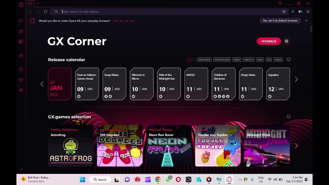This screenshot has height=185, width=329.
Task: Filter release calendar by SWITCH
Action: coord(249,60)
